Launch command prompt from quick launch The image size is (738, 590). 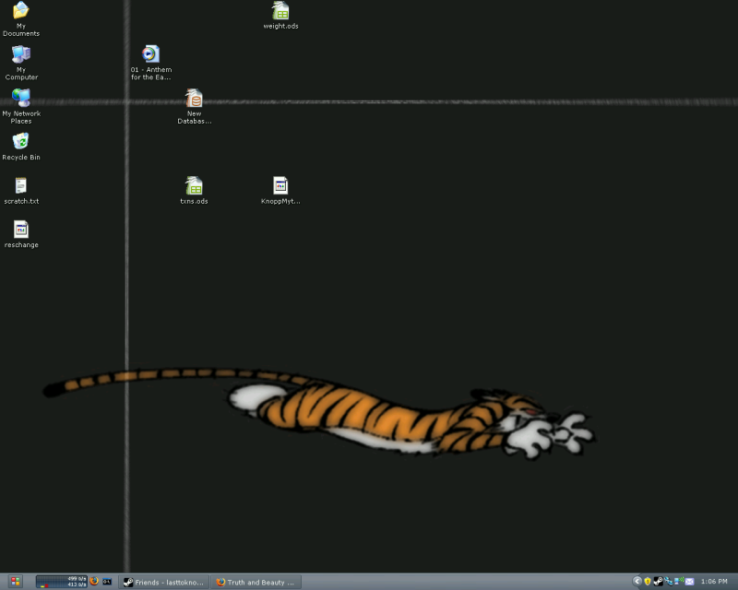[107, 582]
